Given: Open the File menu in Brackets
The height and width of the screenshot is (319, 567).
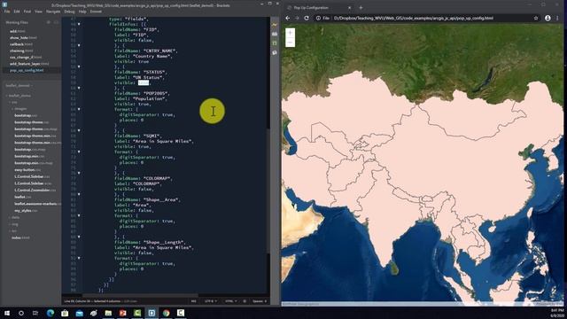Looking at the screenshot, I should pyautogui.click(x=7, y=12).
